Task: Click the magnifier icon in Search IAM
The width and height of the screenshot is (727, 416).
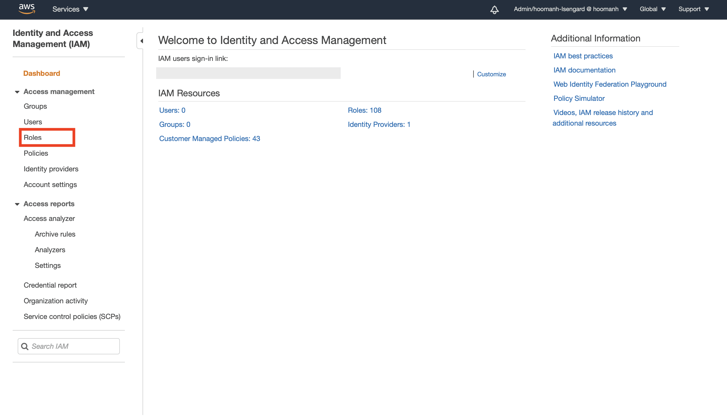Action: click(25, 346)
